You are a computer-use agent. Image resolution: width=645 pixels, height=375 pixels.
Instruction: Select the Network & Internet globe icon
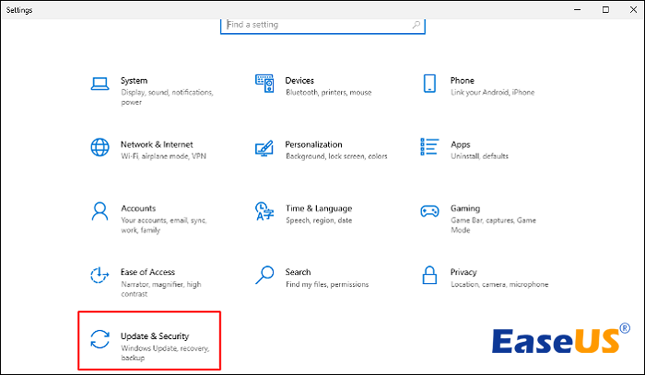pyautogui.click(x=100, y=148)
